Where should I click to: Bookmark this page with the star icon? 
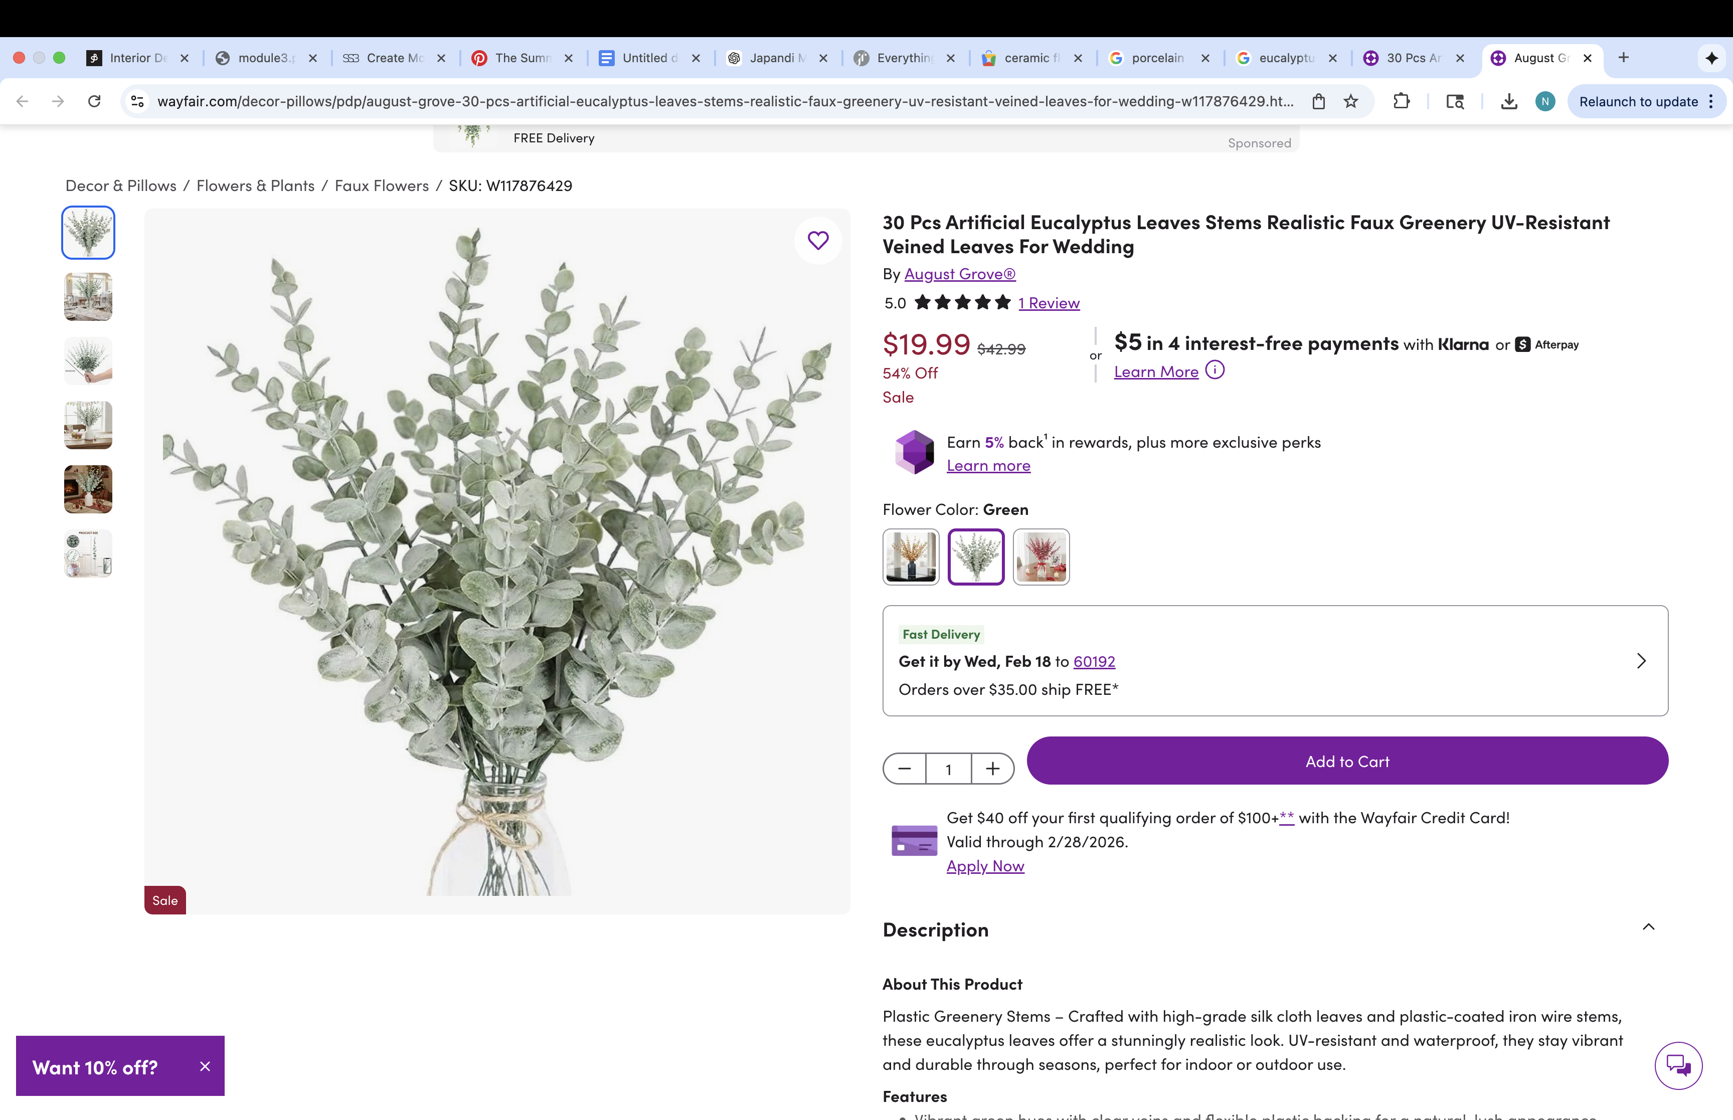[1350, 101]
